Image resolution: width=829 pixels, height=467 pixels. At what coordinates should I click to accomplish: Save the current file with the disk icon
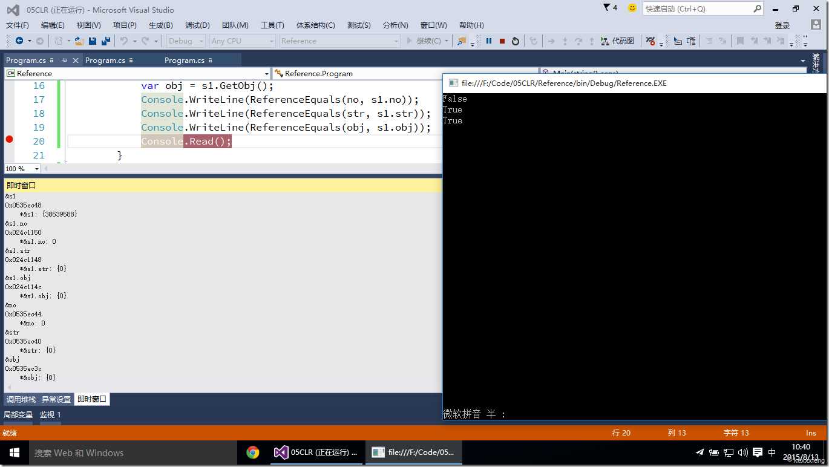(x=93, y=41)
